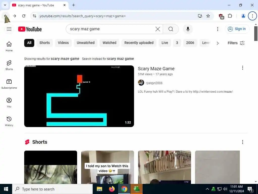Open the first Shorts thumbnail with dark image
The image size is (258, 194).
[50, 167]
